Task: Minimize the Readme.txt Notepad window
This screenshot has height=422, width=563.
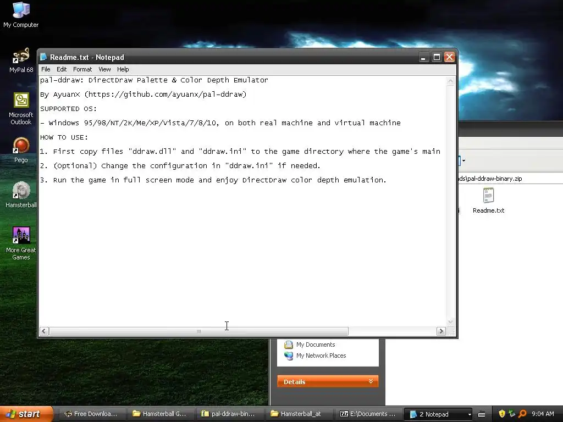Action: click(424, 57)
